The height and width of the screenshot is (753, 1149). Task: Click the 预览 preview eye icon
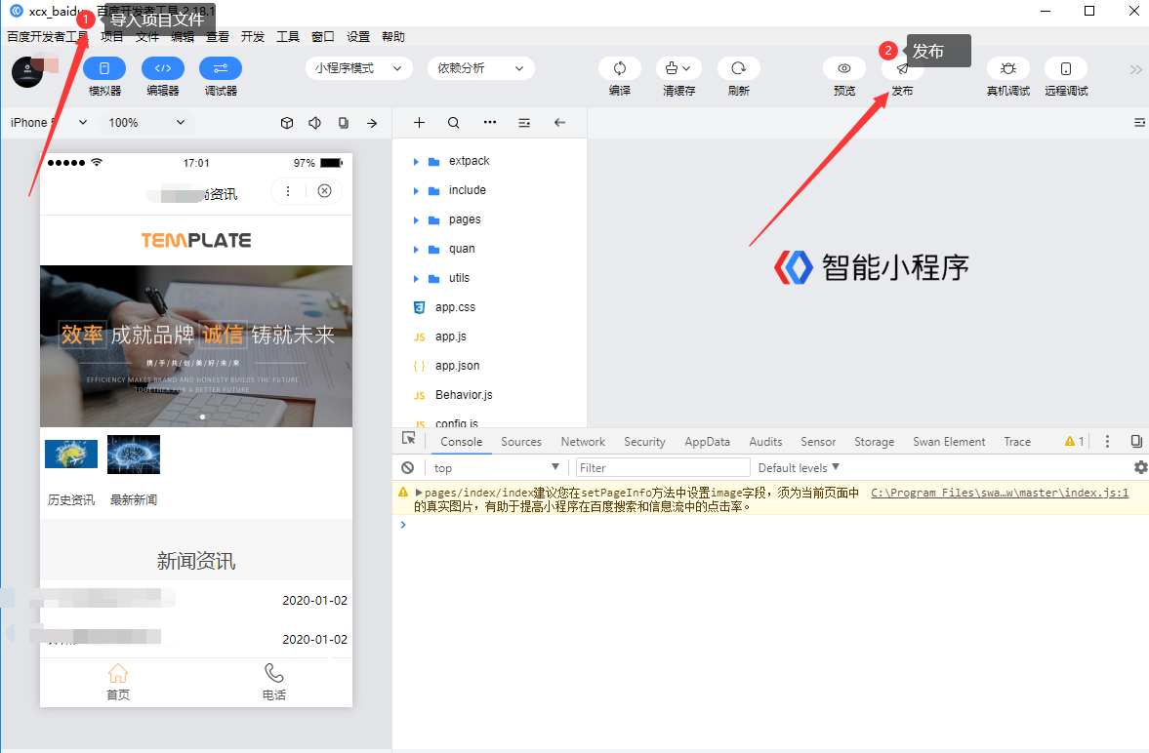[x=844, y=68]
